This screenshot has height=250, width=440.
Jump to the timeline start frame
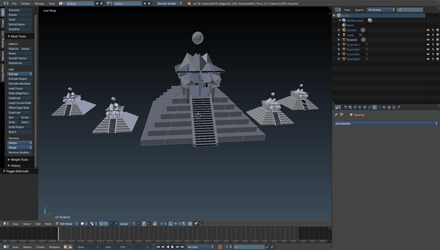158,247
